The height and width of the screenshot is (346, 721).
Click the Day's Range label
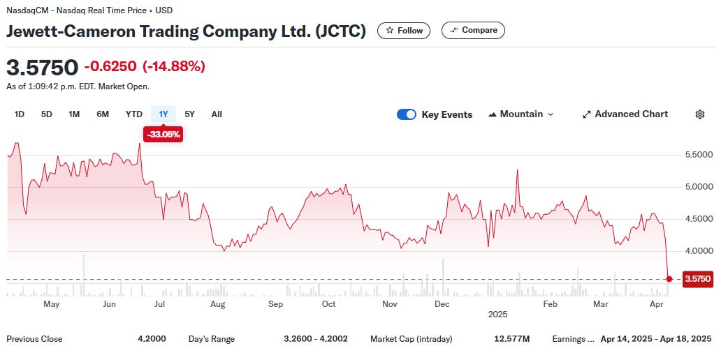click(212, 339)
